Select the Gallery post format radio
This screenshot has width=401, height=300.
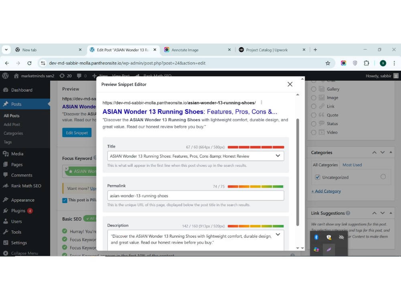314,89
